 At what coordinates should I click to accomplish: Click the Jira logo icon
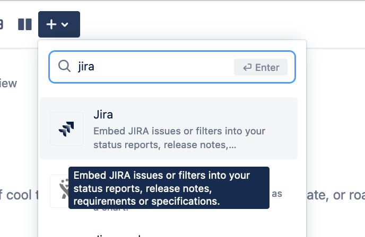click(x=66, y=129)
